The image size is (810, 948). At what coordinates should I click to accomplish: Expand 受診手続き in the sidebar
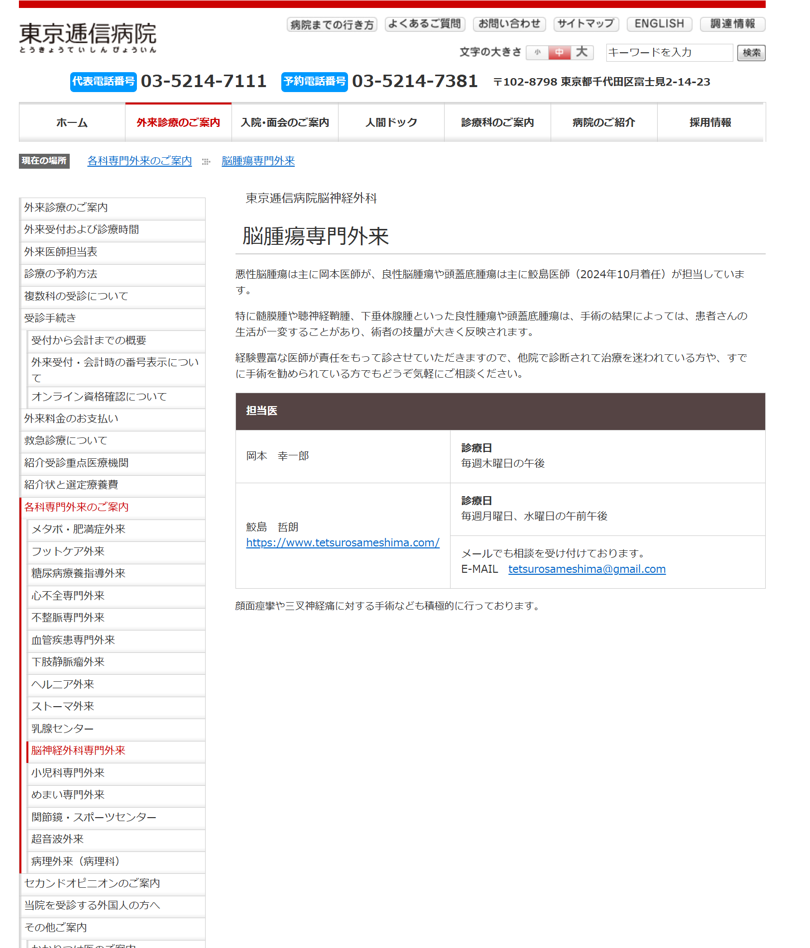[50, 318]
